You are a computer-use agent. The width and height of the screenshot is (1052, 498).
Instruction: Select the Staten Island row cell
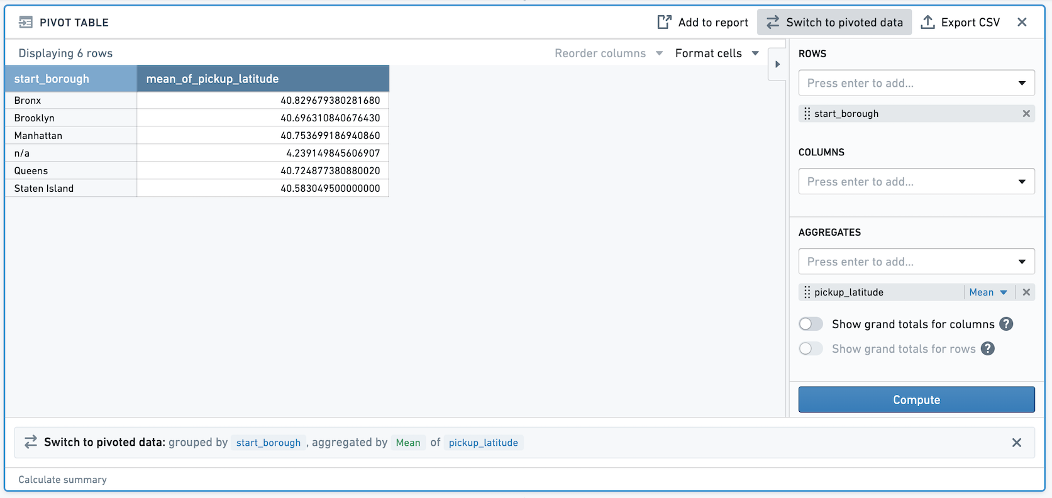pos(71,189)
